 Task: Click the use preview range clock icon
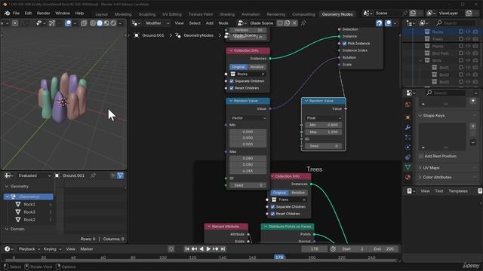333,249
